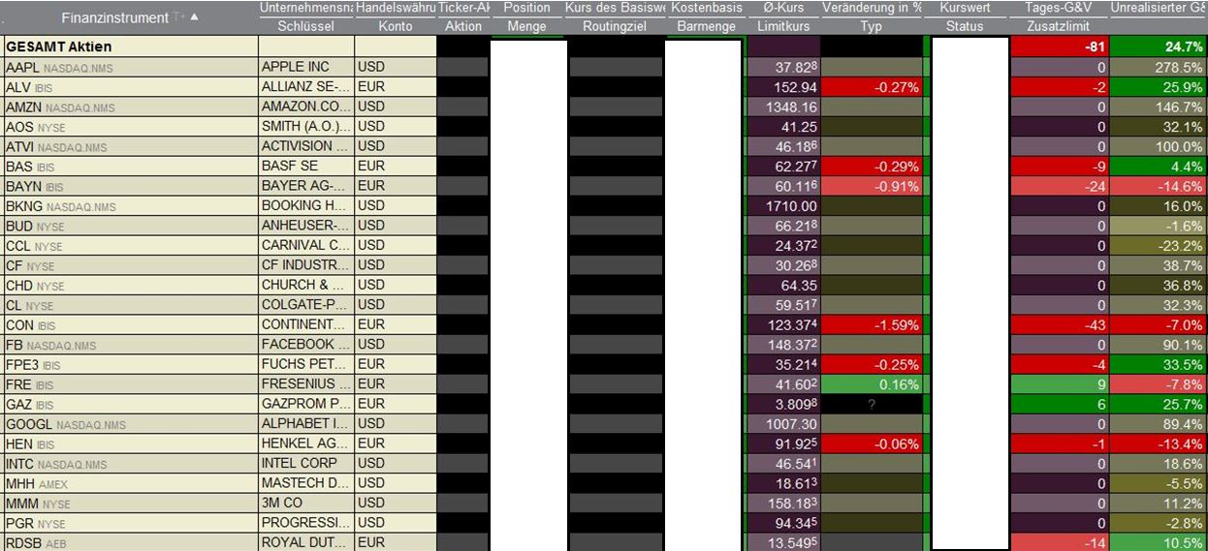Click the unrealized P&L 90.1% for FB
1208x551 pixels.
(x=1159, y=345)
